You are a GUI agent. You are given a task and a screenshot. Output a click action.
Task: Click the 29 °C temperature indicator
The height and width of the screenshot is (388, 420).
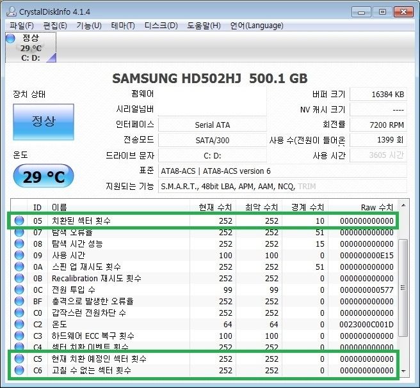coord(44,176)
